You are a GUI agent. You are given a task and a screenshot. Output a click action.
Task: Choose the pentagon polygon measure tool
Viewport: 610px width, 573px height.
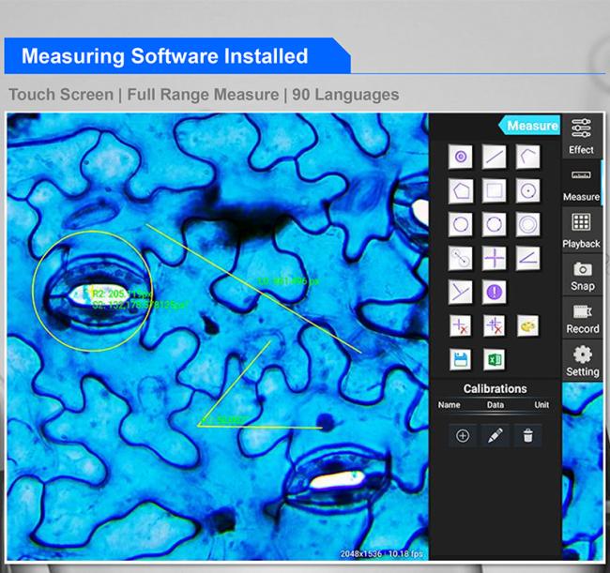tap(460, 190)
